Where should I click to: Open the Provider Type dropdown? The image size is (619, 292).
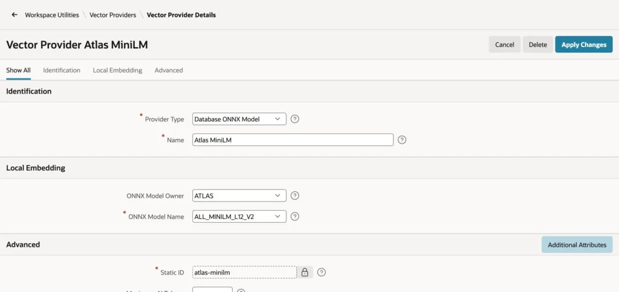(239, 119)
